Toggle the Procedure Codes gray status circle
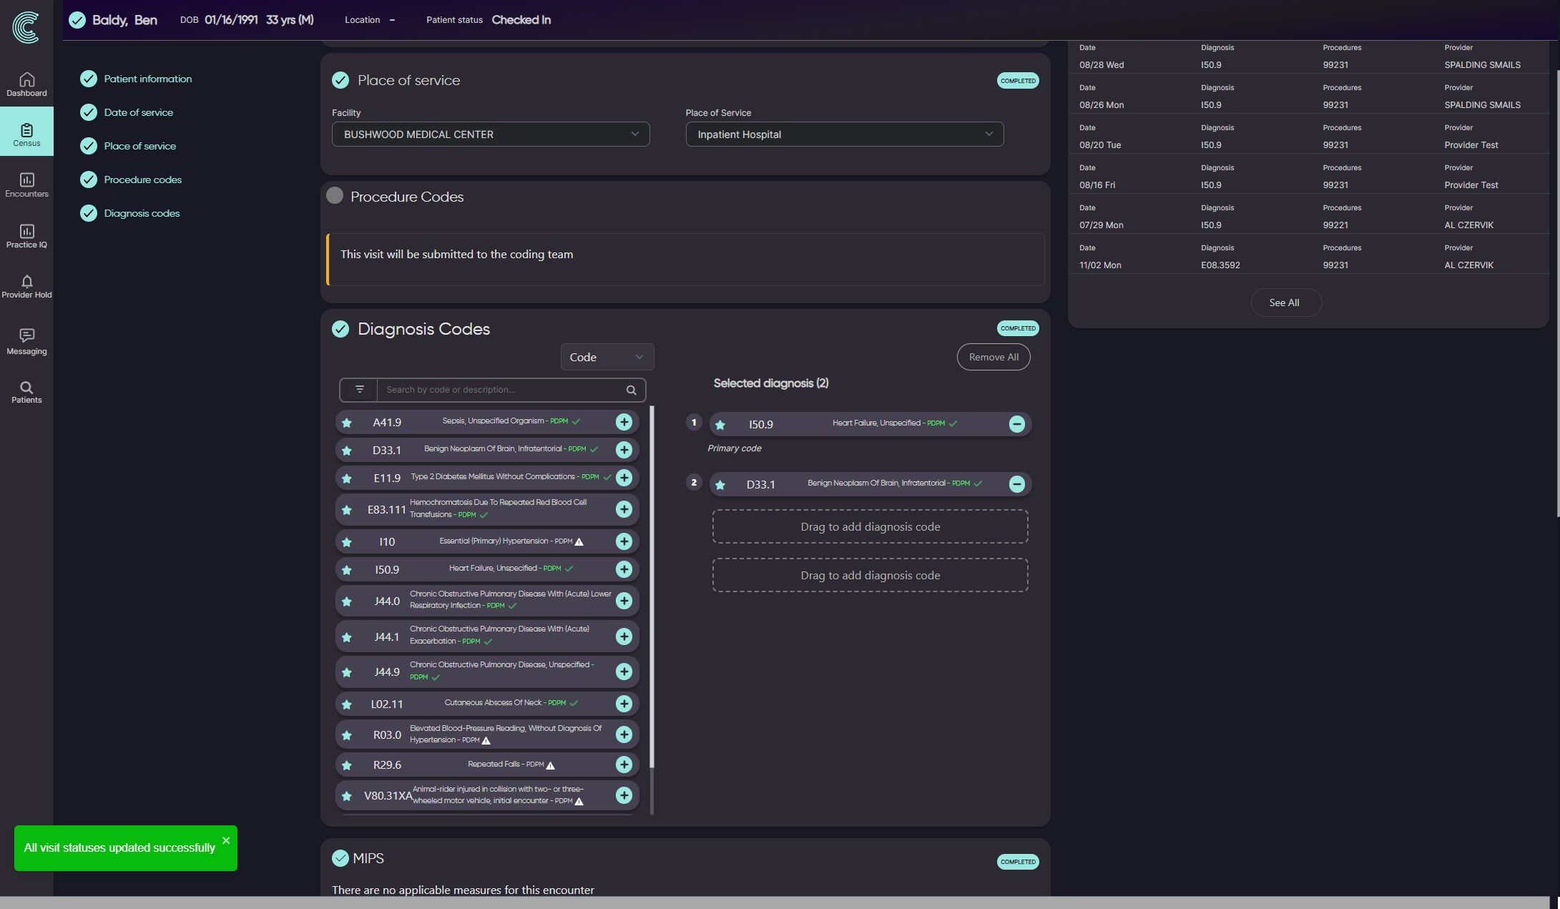Screen dimensions: 1560x909 335,196
